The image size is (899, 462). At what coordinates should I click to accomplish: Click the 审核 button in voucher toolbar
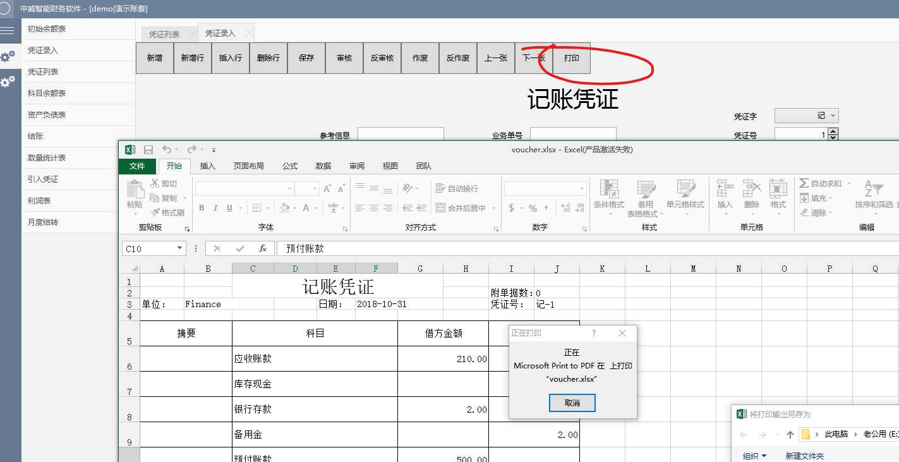coord(344,58)
